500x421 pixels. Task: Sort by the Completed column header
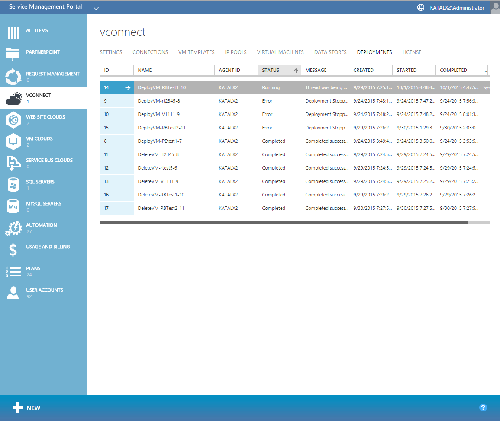(x=457, y=70)
